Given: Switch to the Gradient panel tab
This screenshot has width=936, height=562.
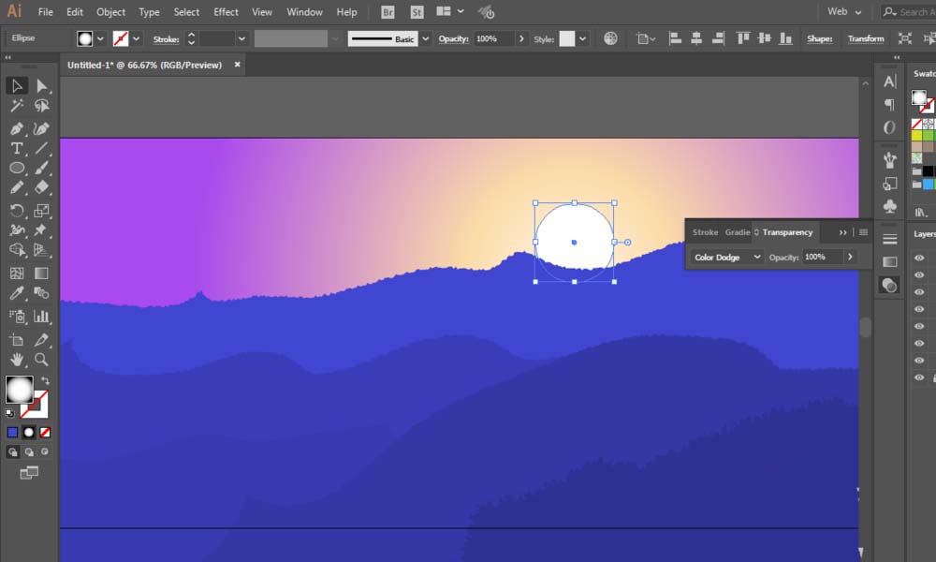Looking at the screenshot, I should pos(738,232).
